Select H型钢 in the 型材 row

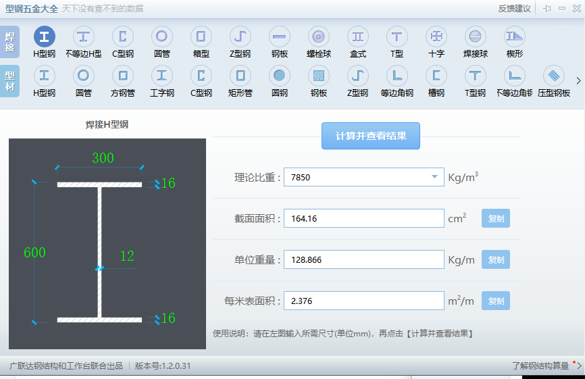[45, 76]
